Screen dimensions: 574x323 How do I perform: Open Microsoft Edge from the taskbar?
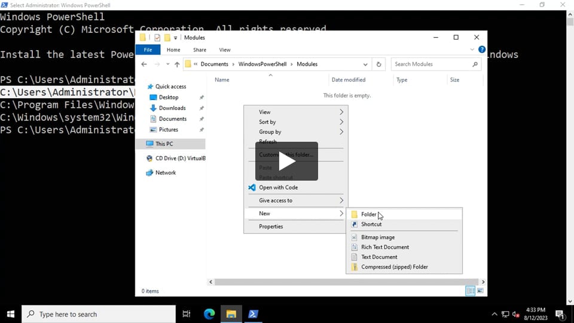point(209,314)
